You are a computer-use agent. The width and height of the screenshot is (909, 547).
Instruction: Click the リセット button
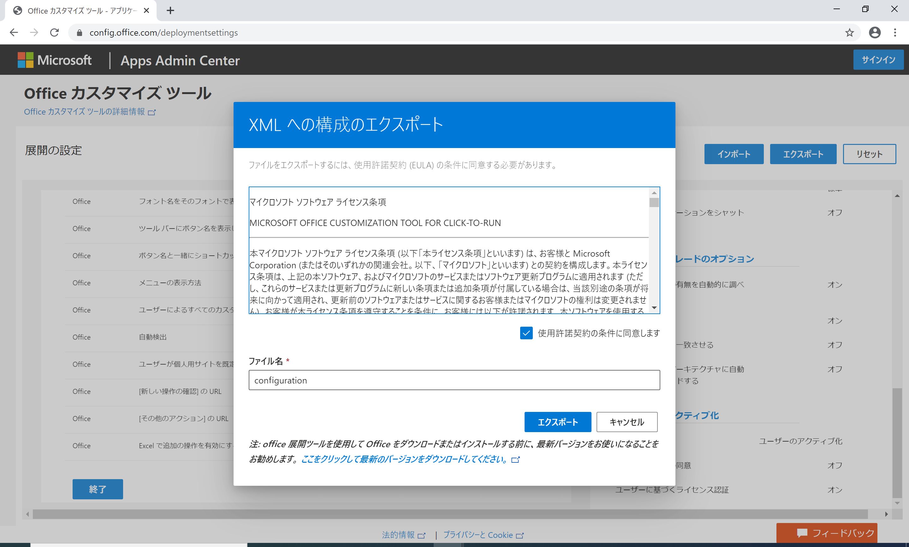click(x=869, y=154)
